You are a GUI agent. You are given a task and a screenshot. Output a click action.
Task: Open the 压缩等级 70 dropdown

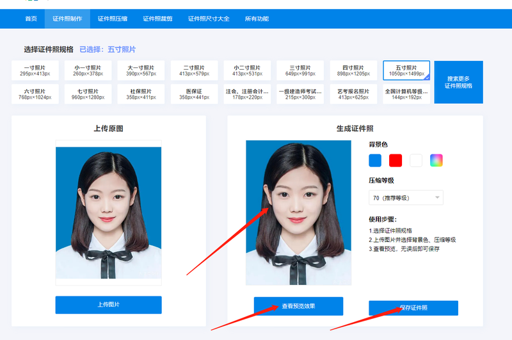[406, 198]
